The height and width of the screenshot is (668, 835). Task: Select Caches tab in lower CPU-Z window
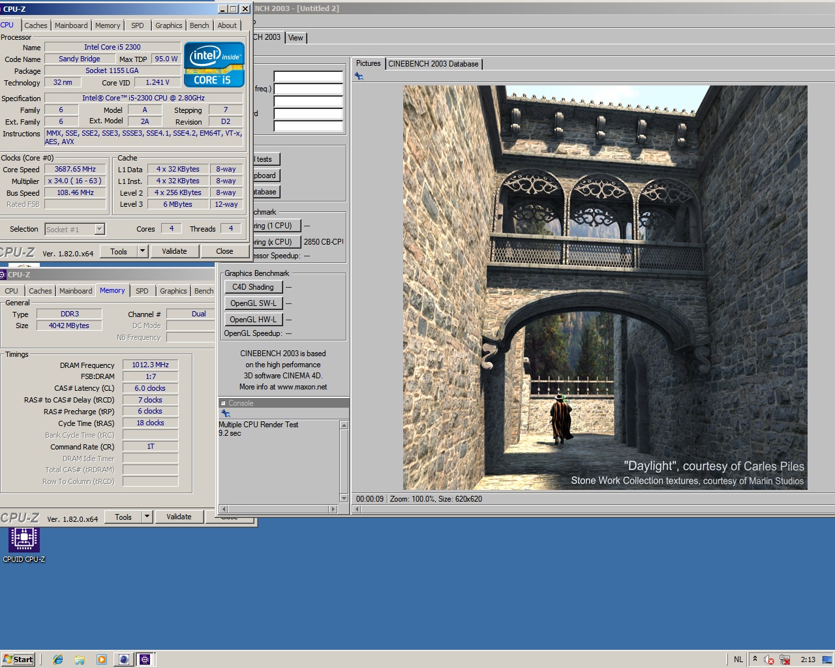(40, 291)
